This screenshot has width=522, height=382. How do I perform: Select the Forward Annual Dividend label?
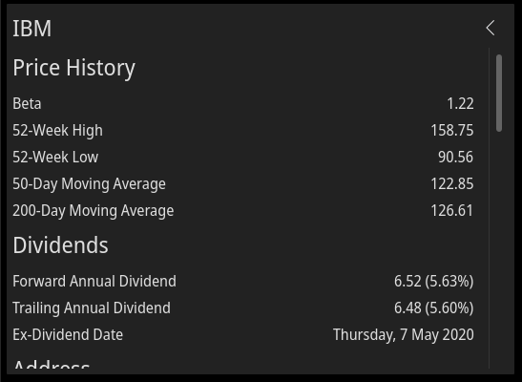[94, 282]
